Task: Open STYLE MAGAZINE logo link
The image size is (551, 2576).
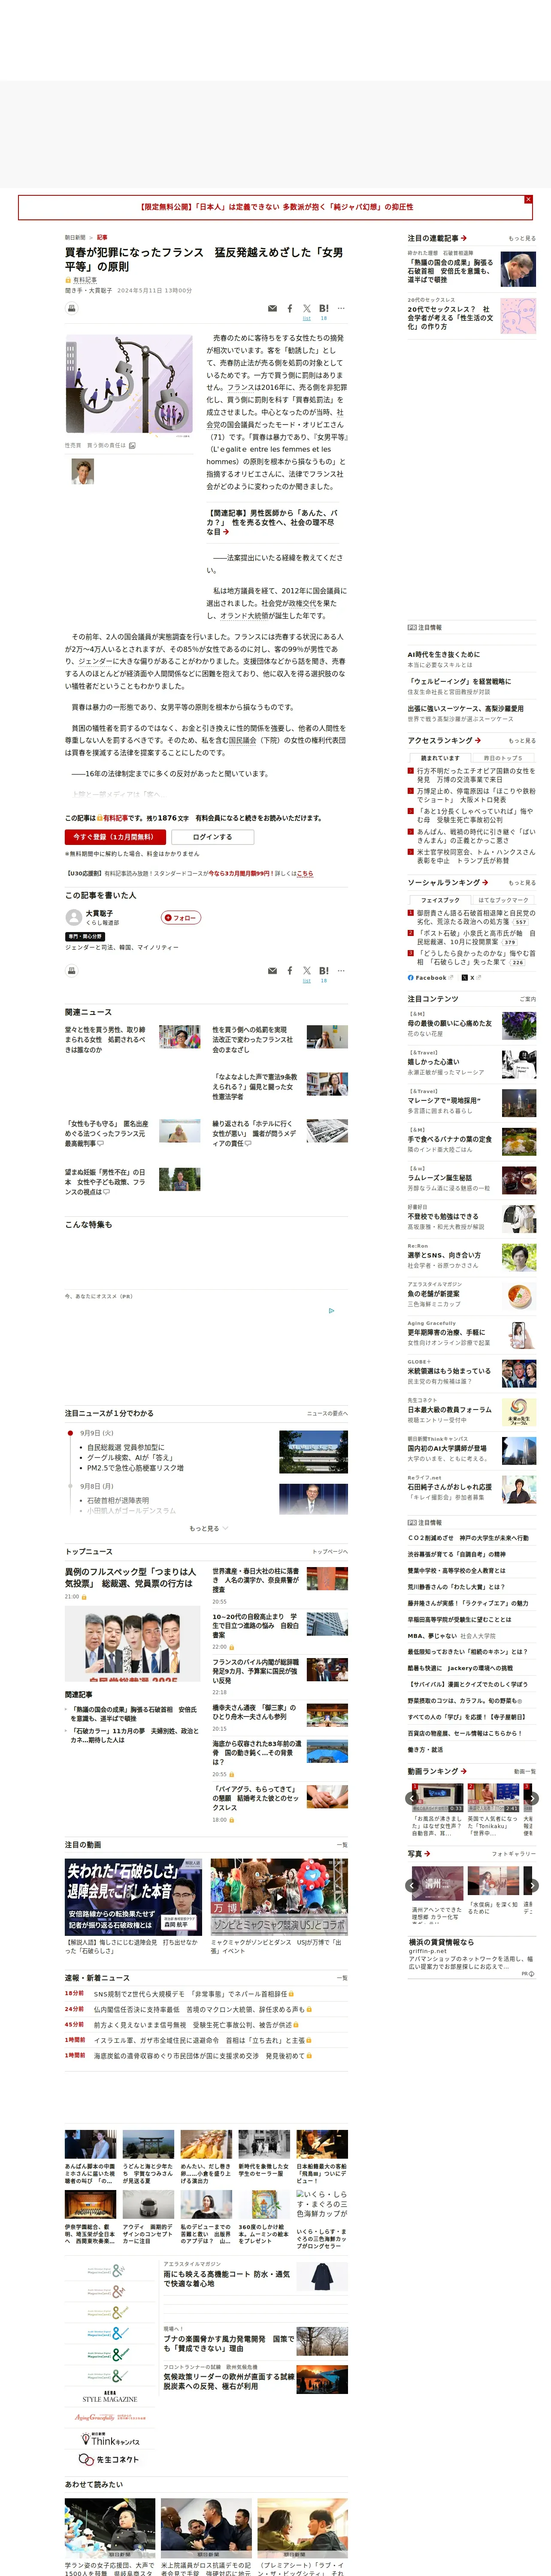Action: pos(110,2396)
